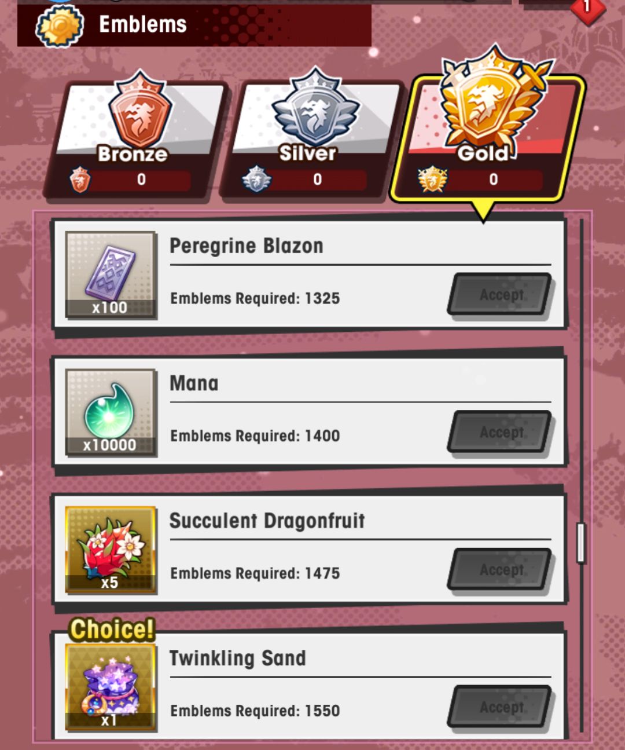Tap the Mana reward icon
The image size is (625, 750).
tap(111, 412)
